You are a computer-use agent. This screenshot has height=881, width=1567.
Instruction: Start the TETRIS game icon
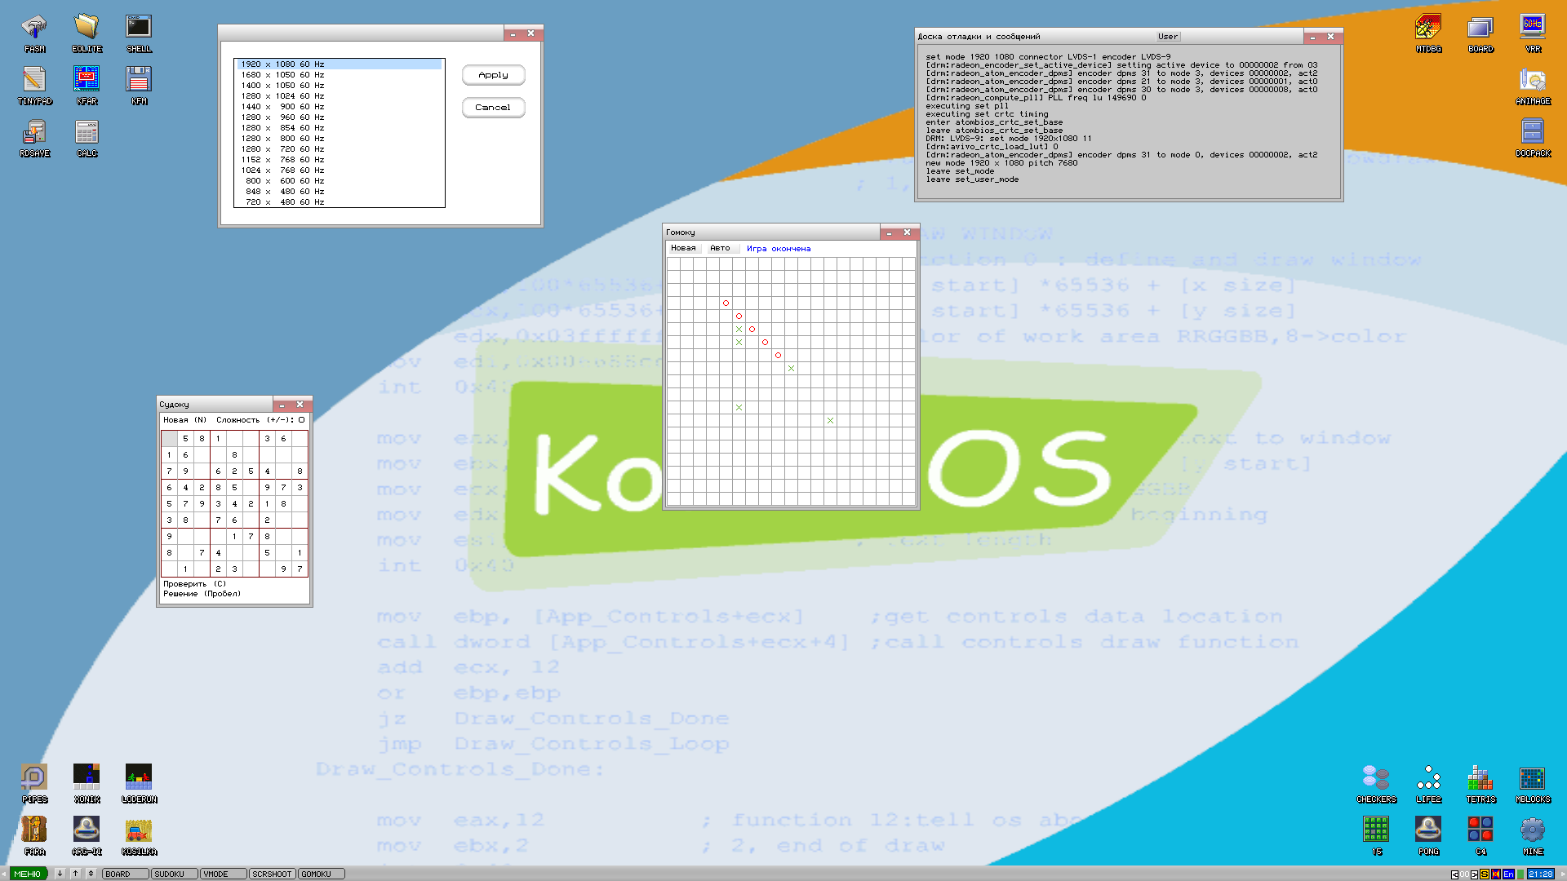click(x=1480, y=784)
